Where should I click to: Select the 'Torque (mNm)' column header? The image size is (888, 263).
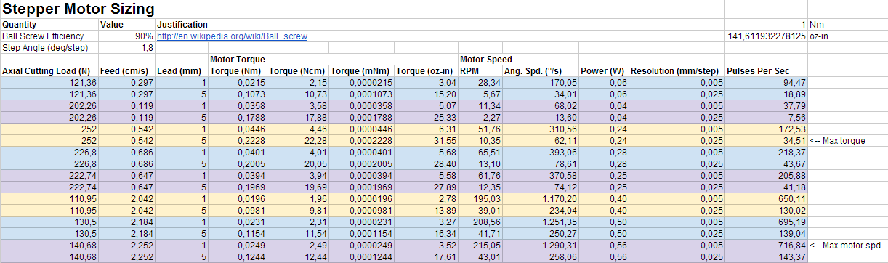tap(361, 70)
